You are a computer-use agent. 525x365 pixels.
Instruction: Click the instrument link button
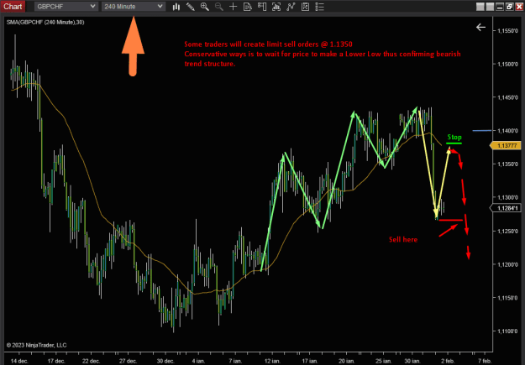coord(480,7)
